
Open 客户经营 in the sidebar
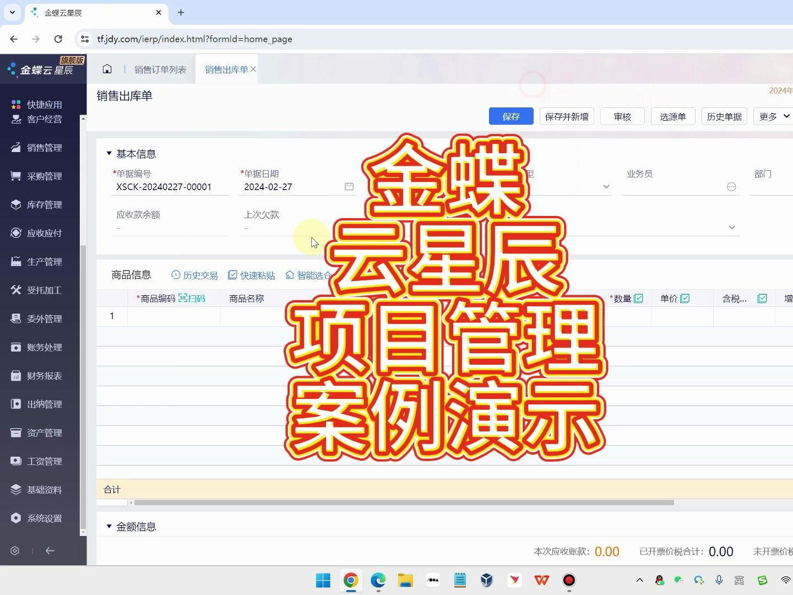(x=37, y=119)
